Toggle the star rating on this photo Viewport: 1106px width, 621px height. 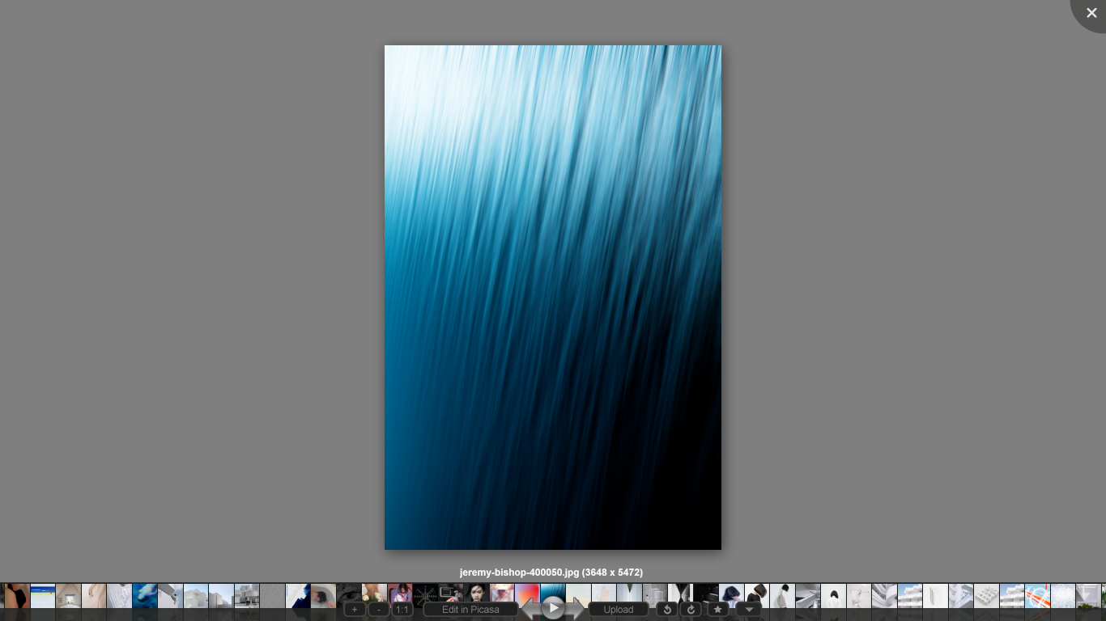click(x=717, y=609)
